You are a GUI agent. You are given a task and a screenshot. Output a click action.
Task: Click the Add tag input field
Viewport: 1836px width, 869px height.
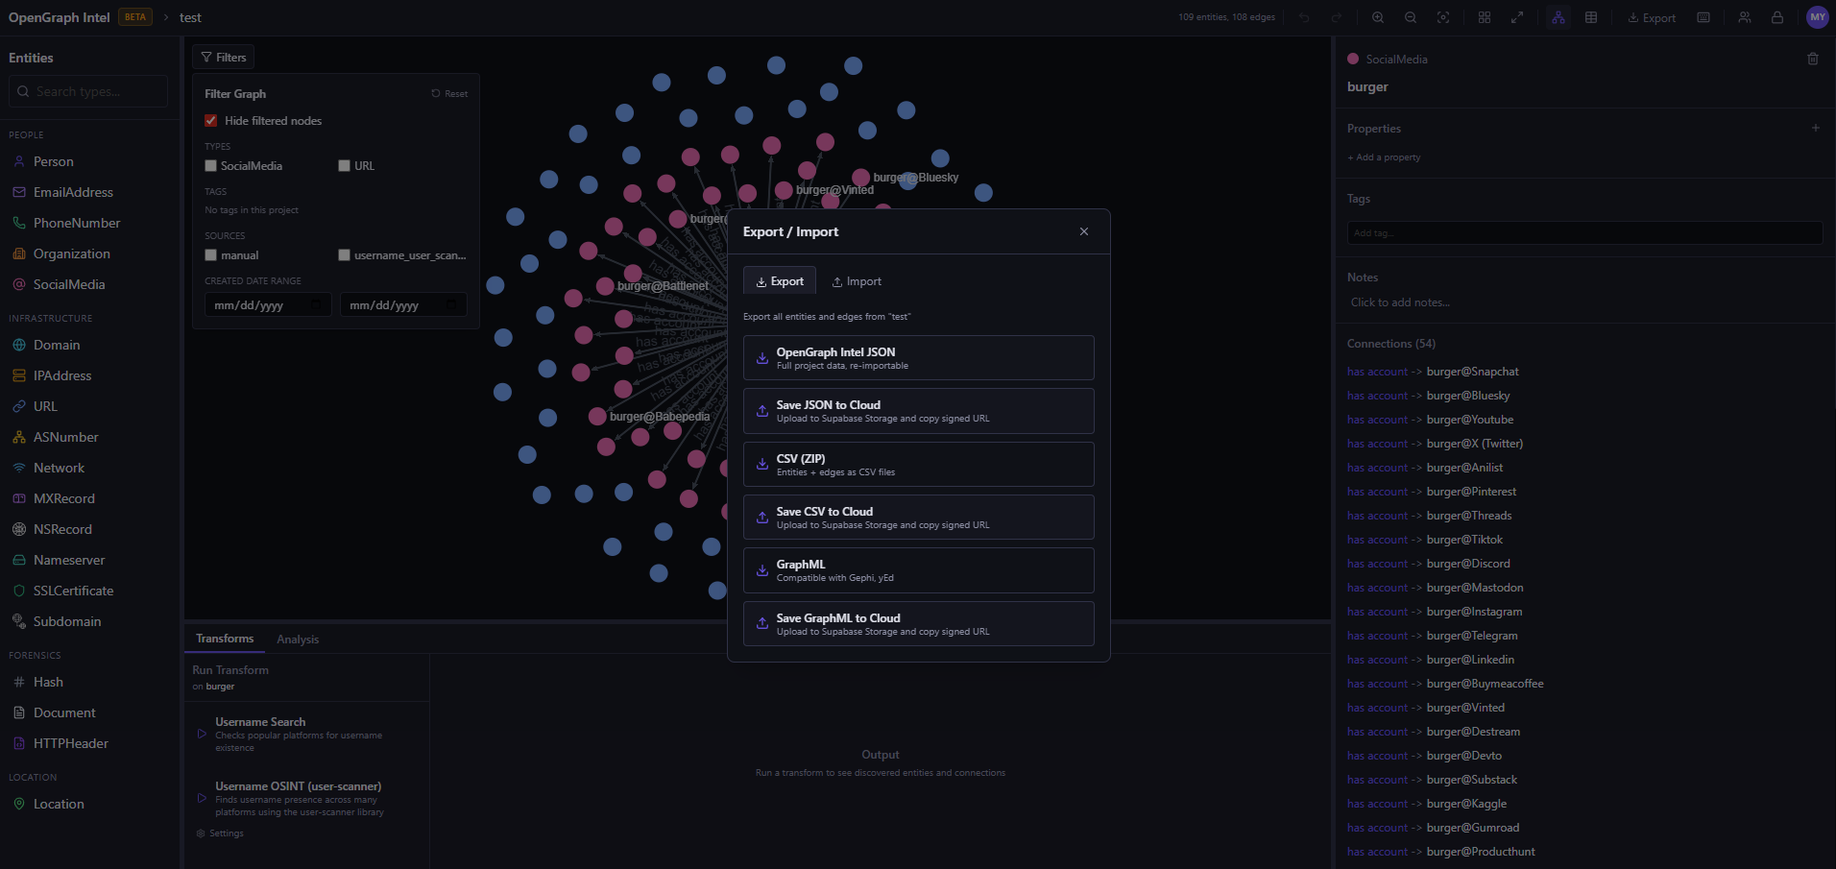coord(1584,232)
